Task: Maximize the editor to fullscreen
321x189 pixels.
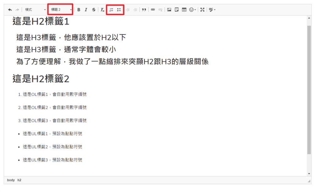Action: [x=203, y=10]
